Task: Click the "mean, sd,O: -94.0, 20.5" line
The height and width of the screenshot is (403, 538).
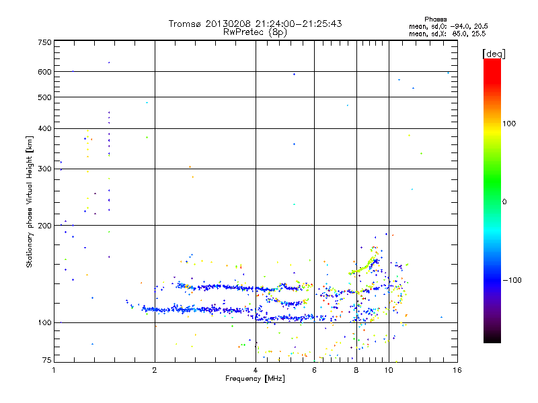Action: pyautogui.click(x=448, y=27)
